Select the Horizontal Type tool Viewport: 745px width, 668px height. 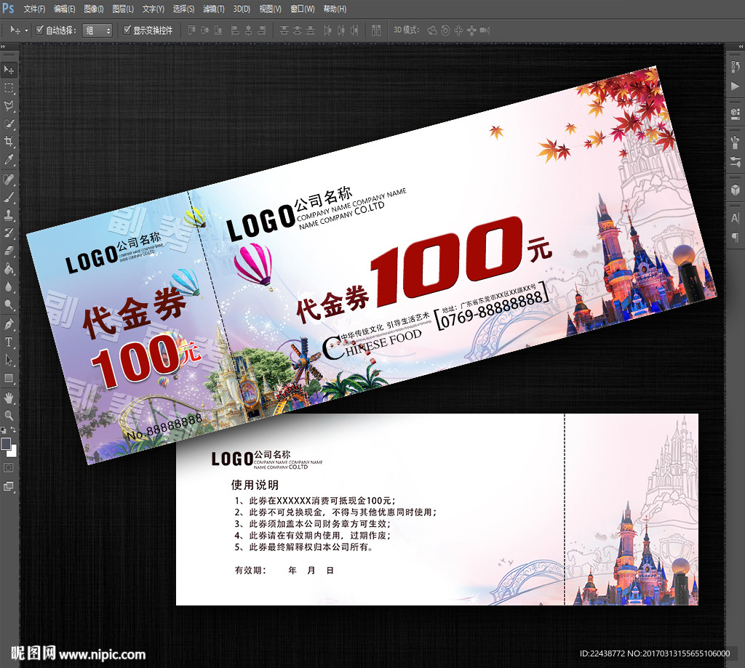(x=9, y=342)
